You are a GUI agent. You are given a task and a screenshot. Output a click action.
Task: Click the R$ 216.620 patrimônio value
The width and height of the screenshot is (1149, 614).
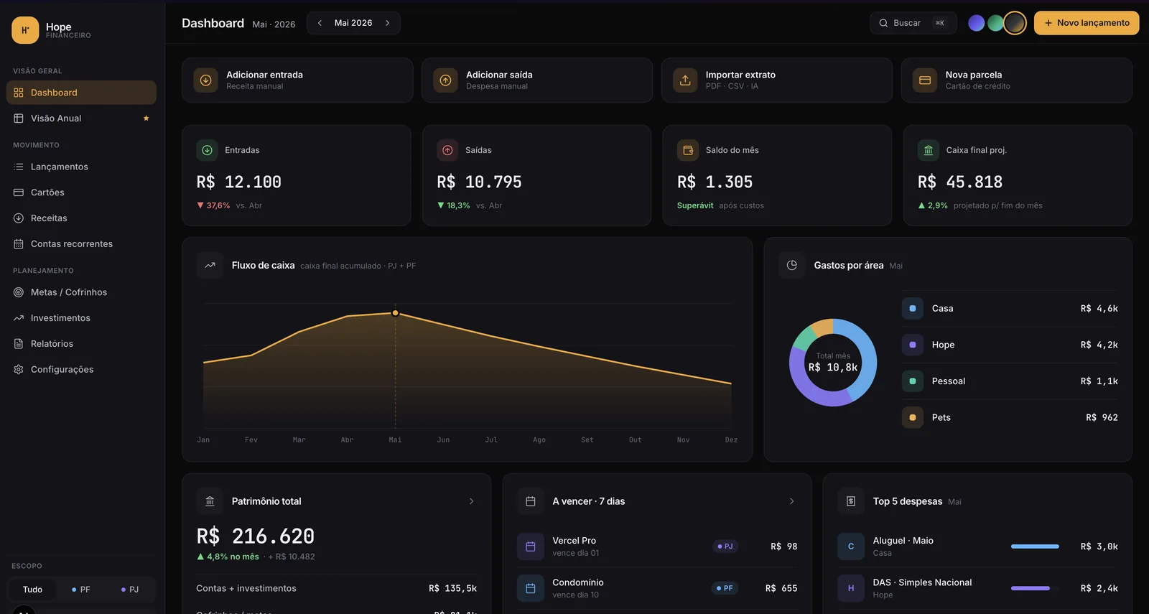coord(256,536)
